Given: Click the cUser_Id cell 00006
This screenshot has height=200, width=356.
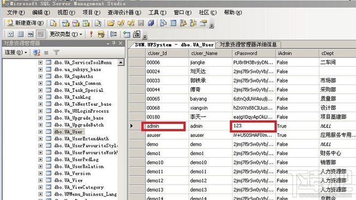Looking at the screenshot, I should pyautogui.click(x=167, y=62).
